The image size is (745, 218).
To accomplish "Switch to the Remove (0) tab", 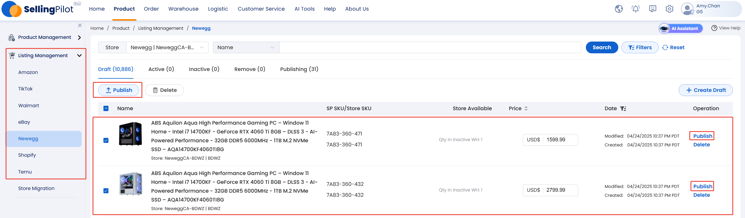I will point(250,69).
